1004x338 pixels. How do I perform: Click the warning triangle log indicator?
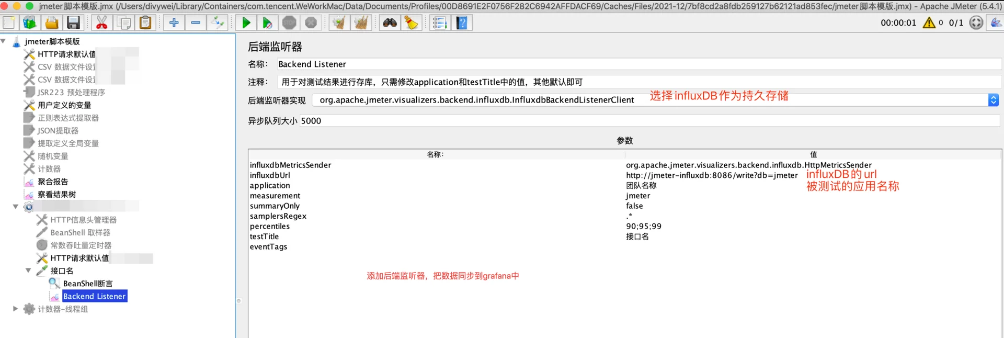click(x=929, y=22)
